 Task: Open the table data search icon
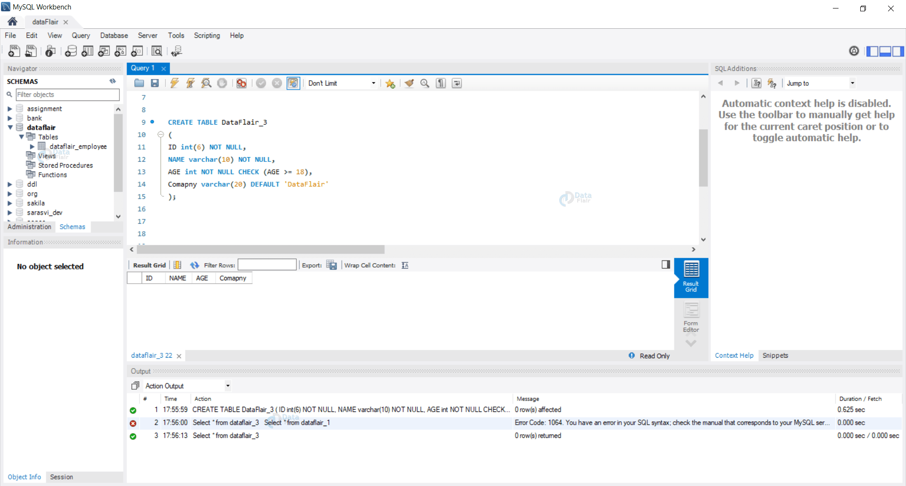(x=157, y=51)
